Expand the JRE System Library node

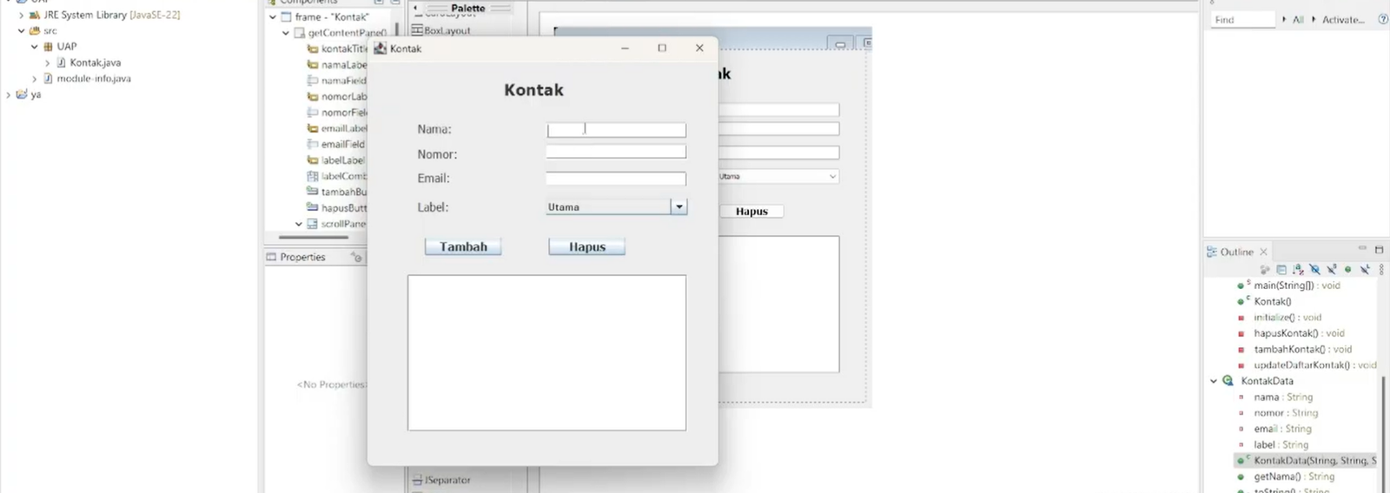click(x=22, y=15)
